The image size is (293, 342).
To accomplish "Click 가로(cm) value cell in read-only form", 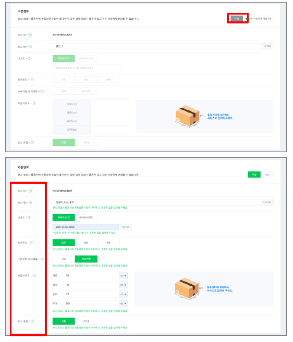I will click(110, 104).
